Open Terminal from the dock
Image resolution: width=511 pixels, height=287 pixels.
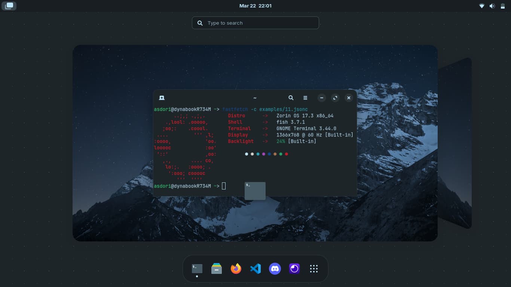(197, 269)
